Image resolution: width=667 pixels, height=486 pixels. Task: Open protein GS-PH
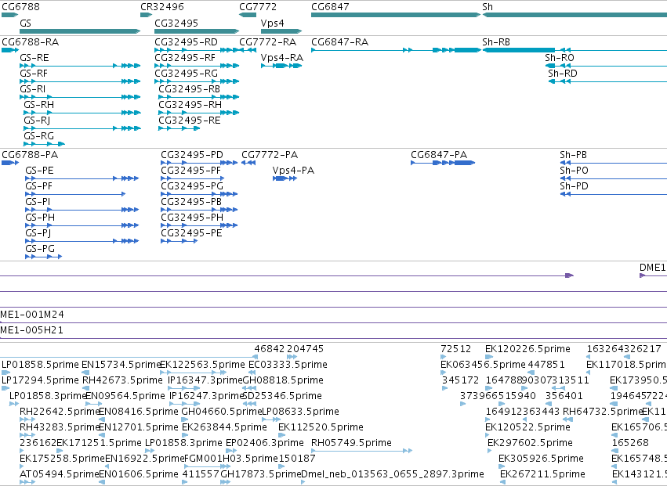click(40, 218)
